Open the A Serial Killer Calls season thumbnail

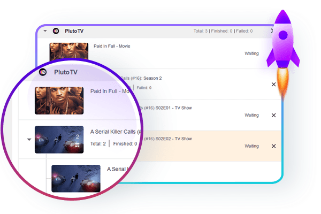(59, 140)
